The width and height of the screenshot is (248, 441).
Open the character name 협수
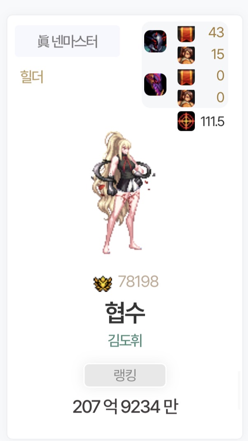click(125, 313)
